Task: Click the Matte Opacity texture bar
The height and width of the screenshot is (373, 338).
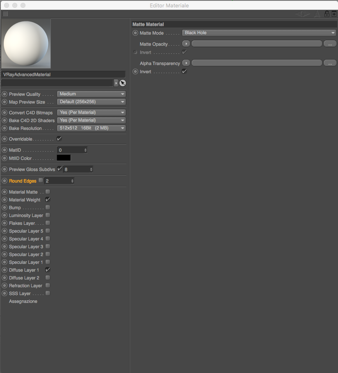Action: click(x=257, y=44)
